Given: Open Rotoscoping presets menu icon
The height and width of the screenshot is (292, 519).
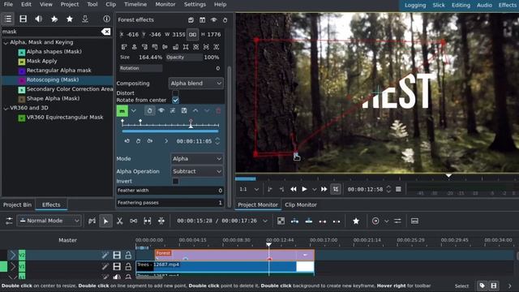Looking at the screenshot, I should (173, 110).
